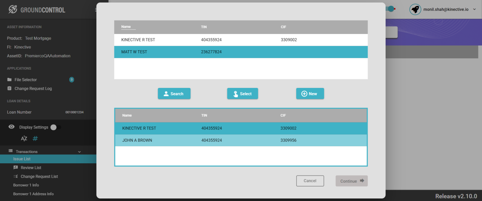
Task: Select KINECTIVE R TEST in lower table
Action: tap(241, 128)
